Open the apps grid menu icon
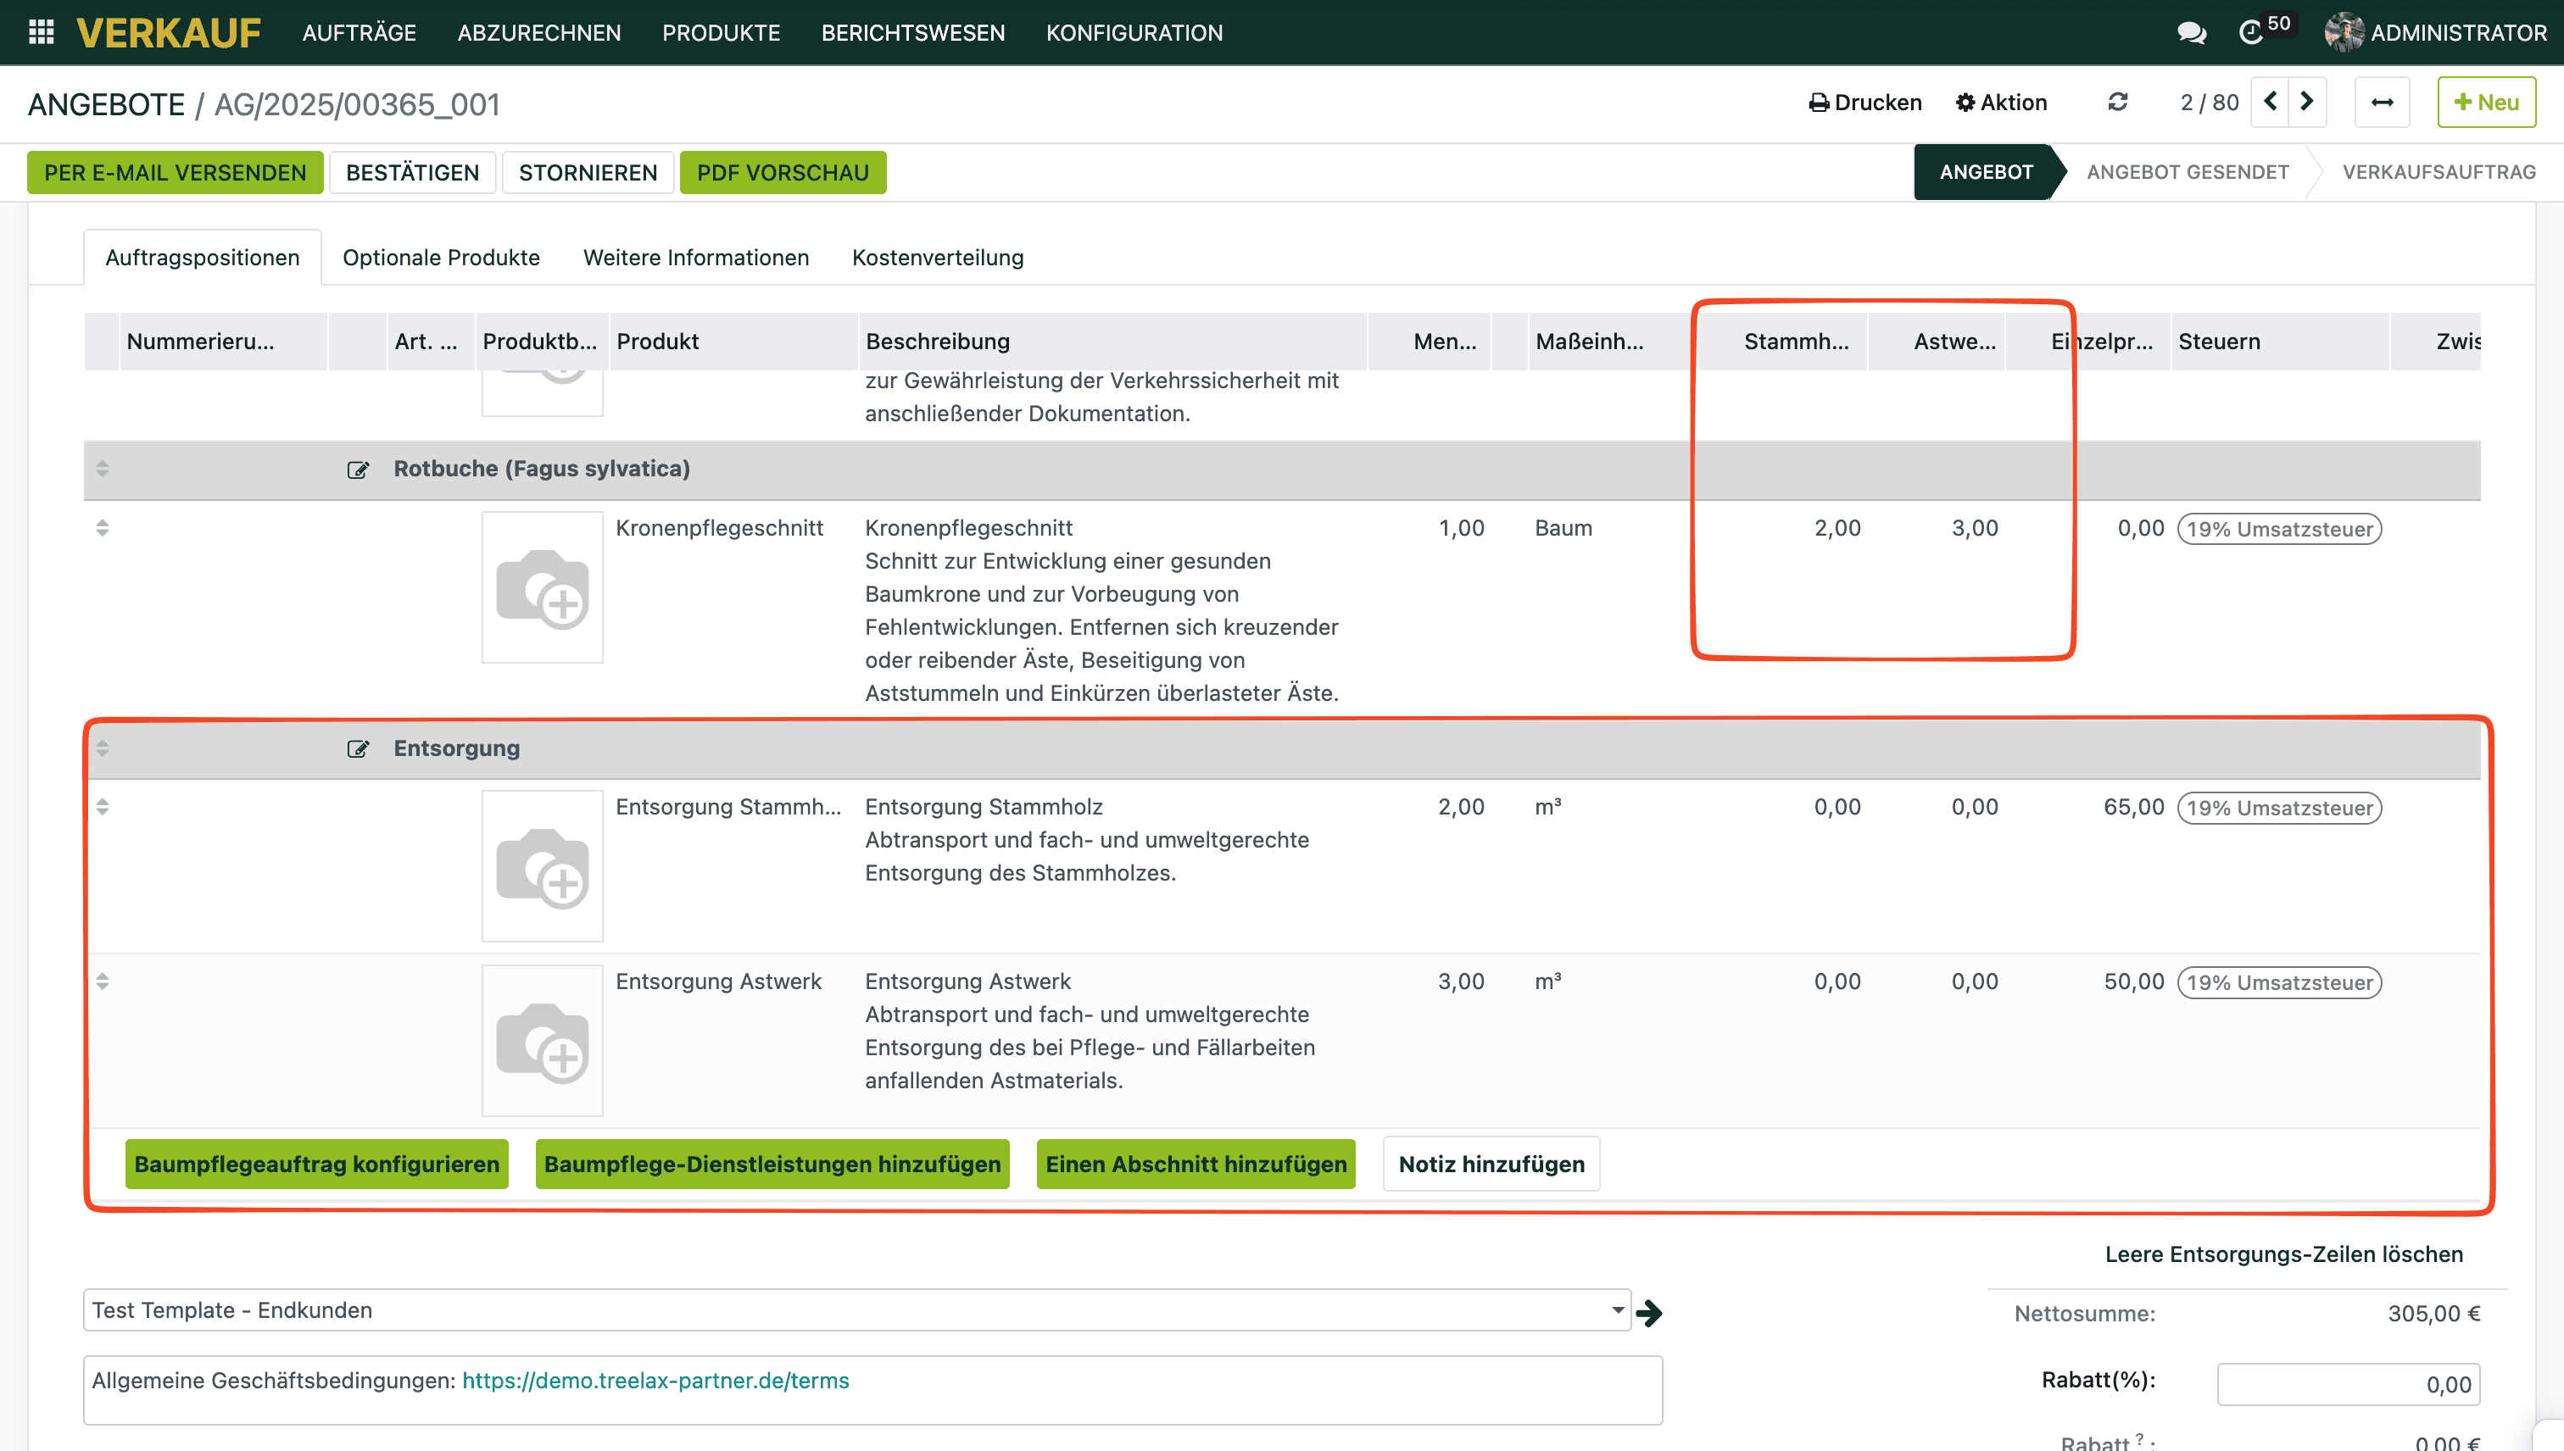This screenshot has height=1451, width=2564. pos(41,32)
